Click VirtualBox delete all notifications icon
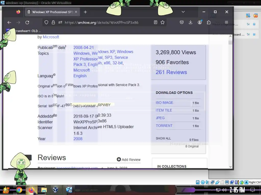Viewport: 261px width, 195px height. coord(255,15)
